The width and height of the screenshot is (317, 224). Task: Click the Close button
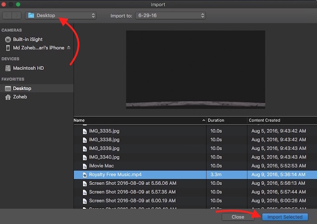[238, 217]
